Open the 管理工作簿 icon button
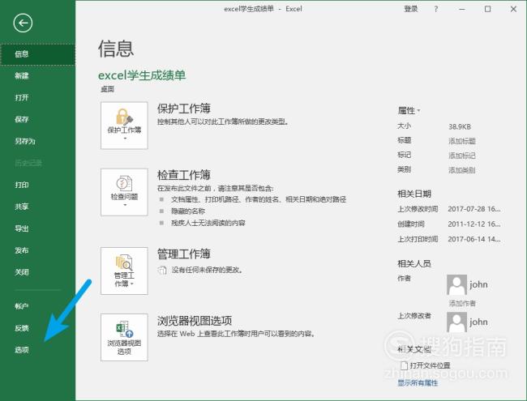 coord(124,271)
